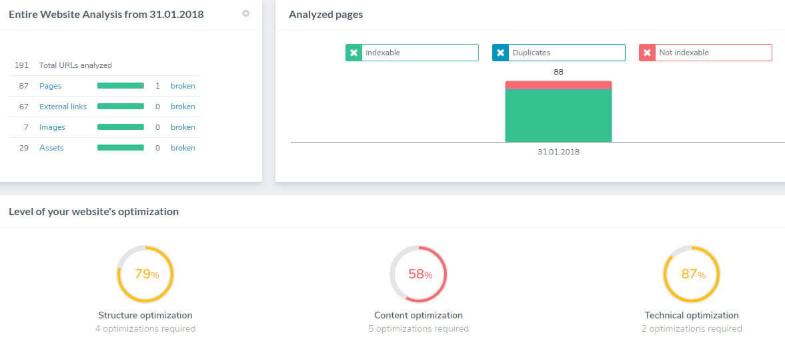
Task: Open the Images link
Action: click(x=52, y=127)
